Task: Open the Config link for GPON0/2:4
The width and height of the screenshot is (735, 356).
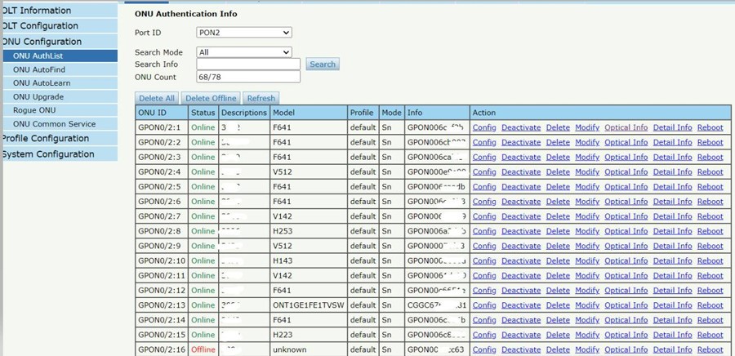Action: click(x=484, y=172)
